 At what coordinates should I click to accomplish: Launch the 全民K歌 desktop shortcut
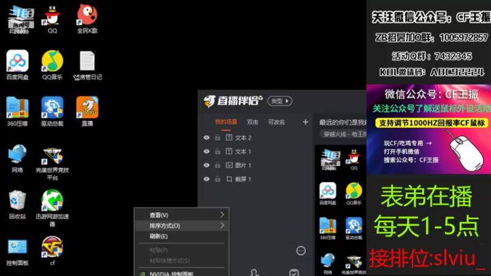tap(87, 19)
